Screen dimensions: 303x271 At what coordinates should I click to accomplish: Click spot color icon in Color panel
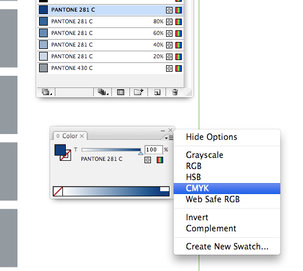[x=147, y=160]
